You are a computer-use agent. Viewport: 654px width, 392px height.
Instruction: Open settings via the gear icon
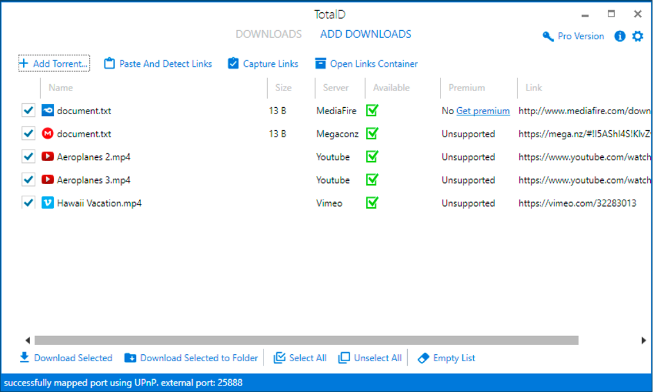click(638, 37)
